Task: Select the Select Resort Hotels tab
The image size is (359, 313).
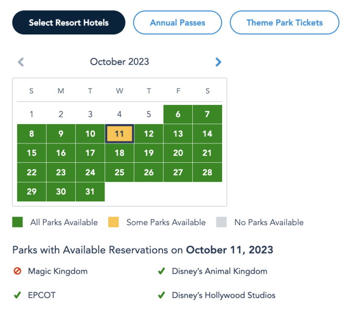Action: click(x=68, y=23)
